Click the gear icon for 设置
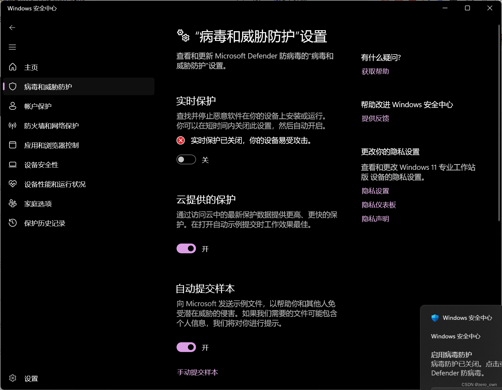The height and width of the screenshot is (390, 502). 13,378
